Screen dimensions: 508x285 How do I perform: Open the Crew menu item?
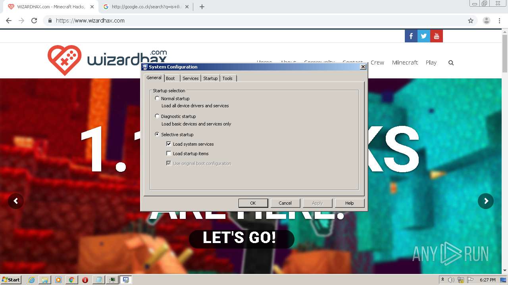tap(377, 63)
